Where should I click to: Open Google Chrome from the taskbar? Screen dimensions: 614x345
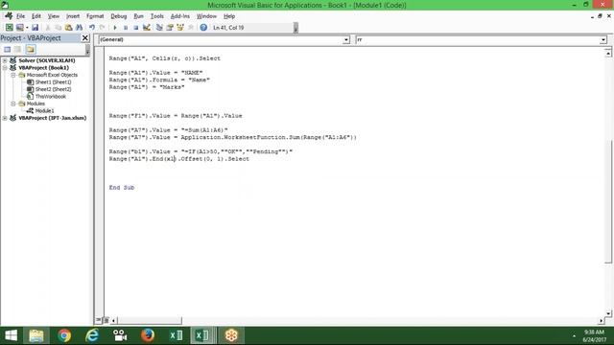(64, 335)
